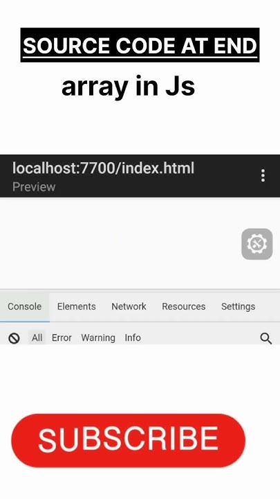Tap the Eruda devtools gear icon
This screenshot has width=280, height=499.
(x=256, y=244)
